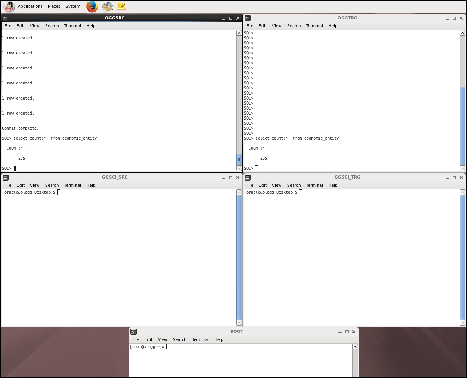Click the terminal icon in ROOT title bar

coord(134,332)
